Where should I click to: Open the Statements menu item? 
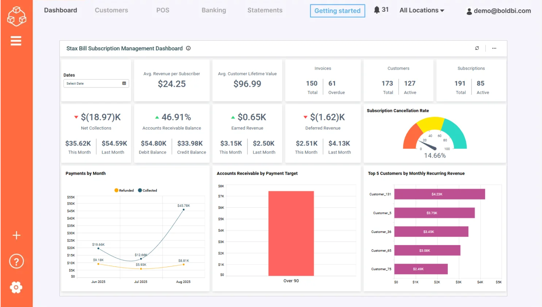265,10
